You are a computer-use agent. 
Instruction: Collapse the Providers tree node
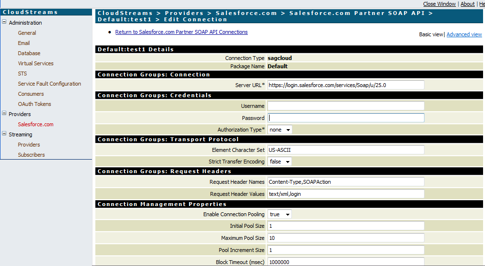tap(4, 113)
